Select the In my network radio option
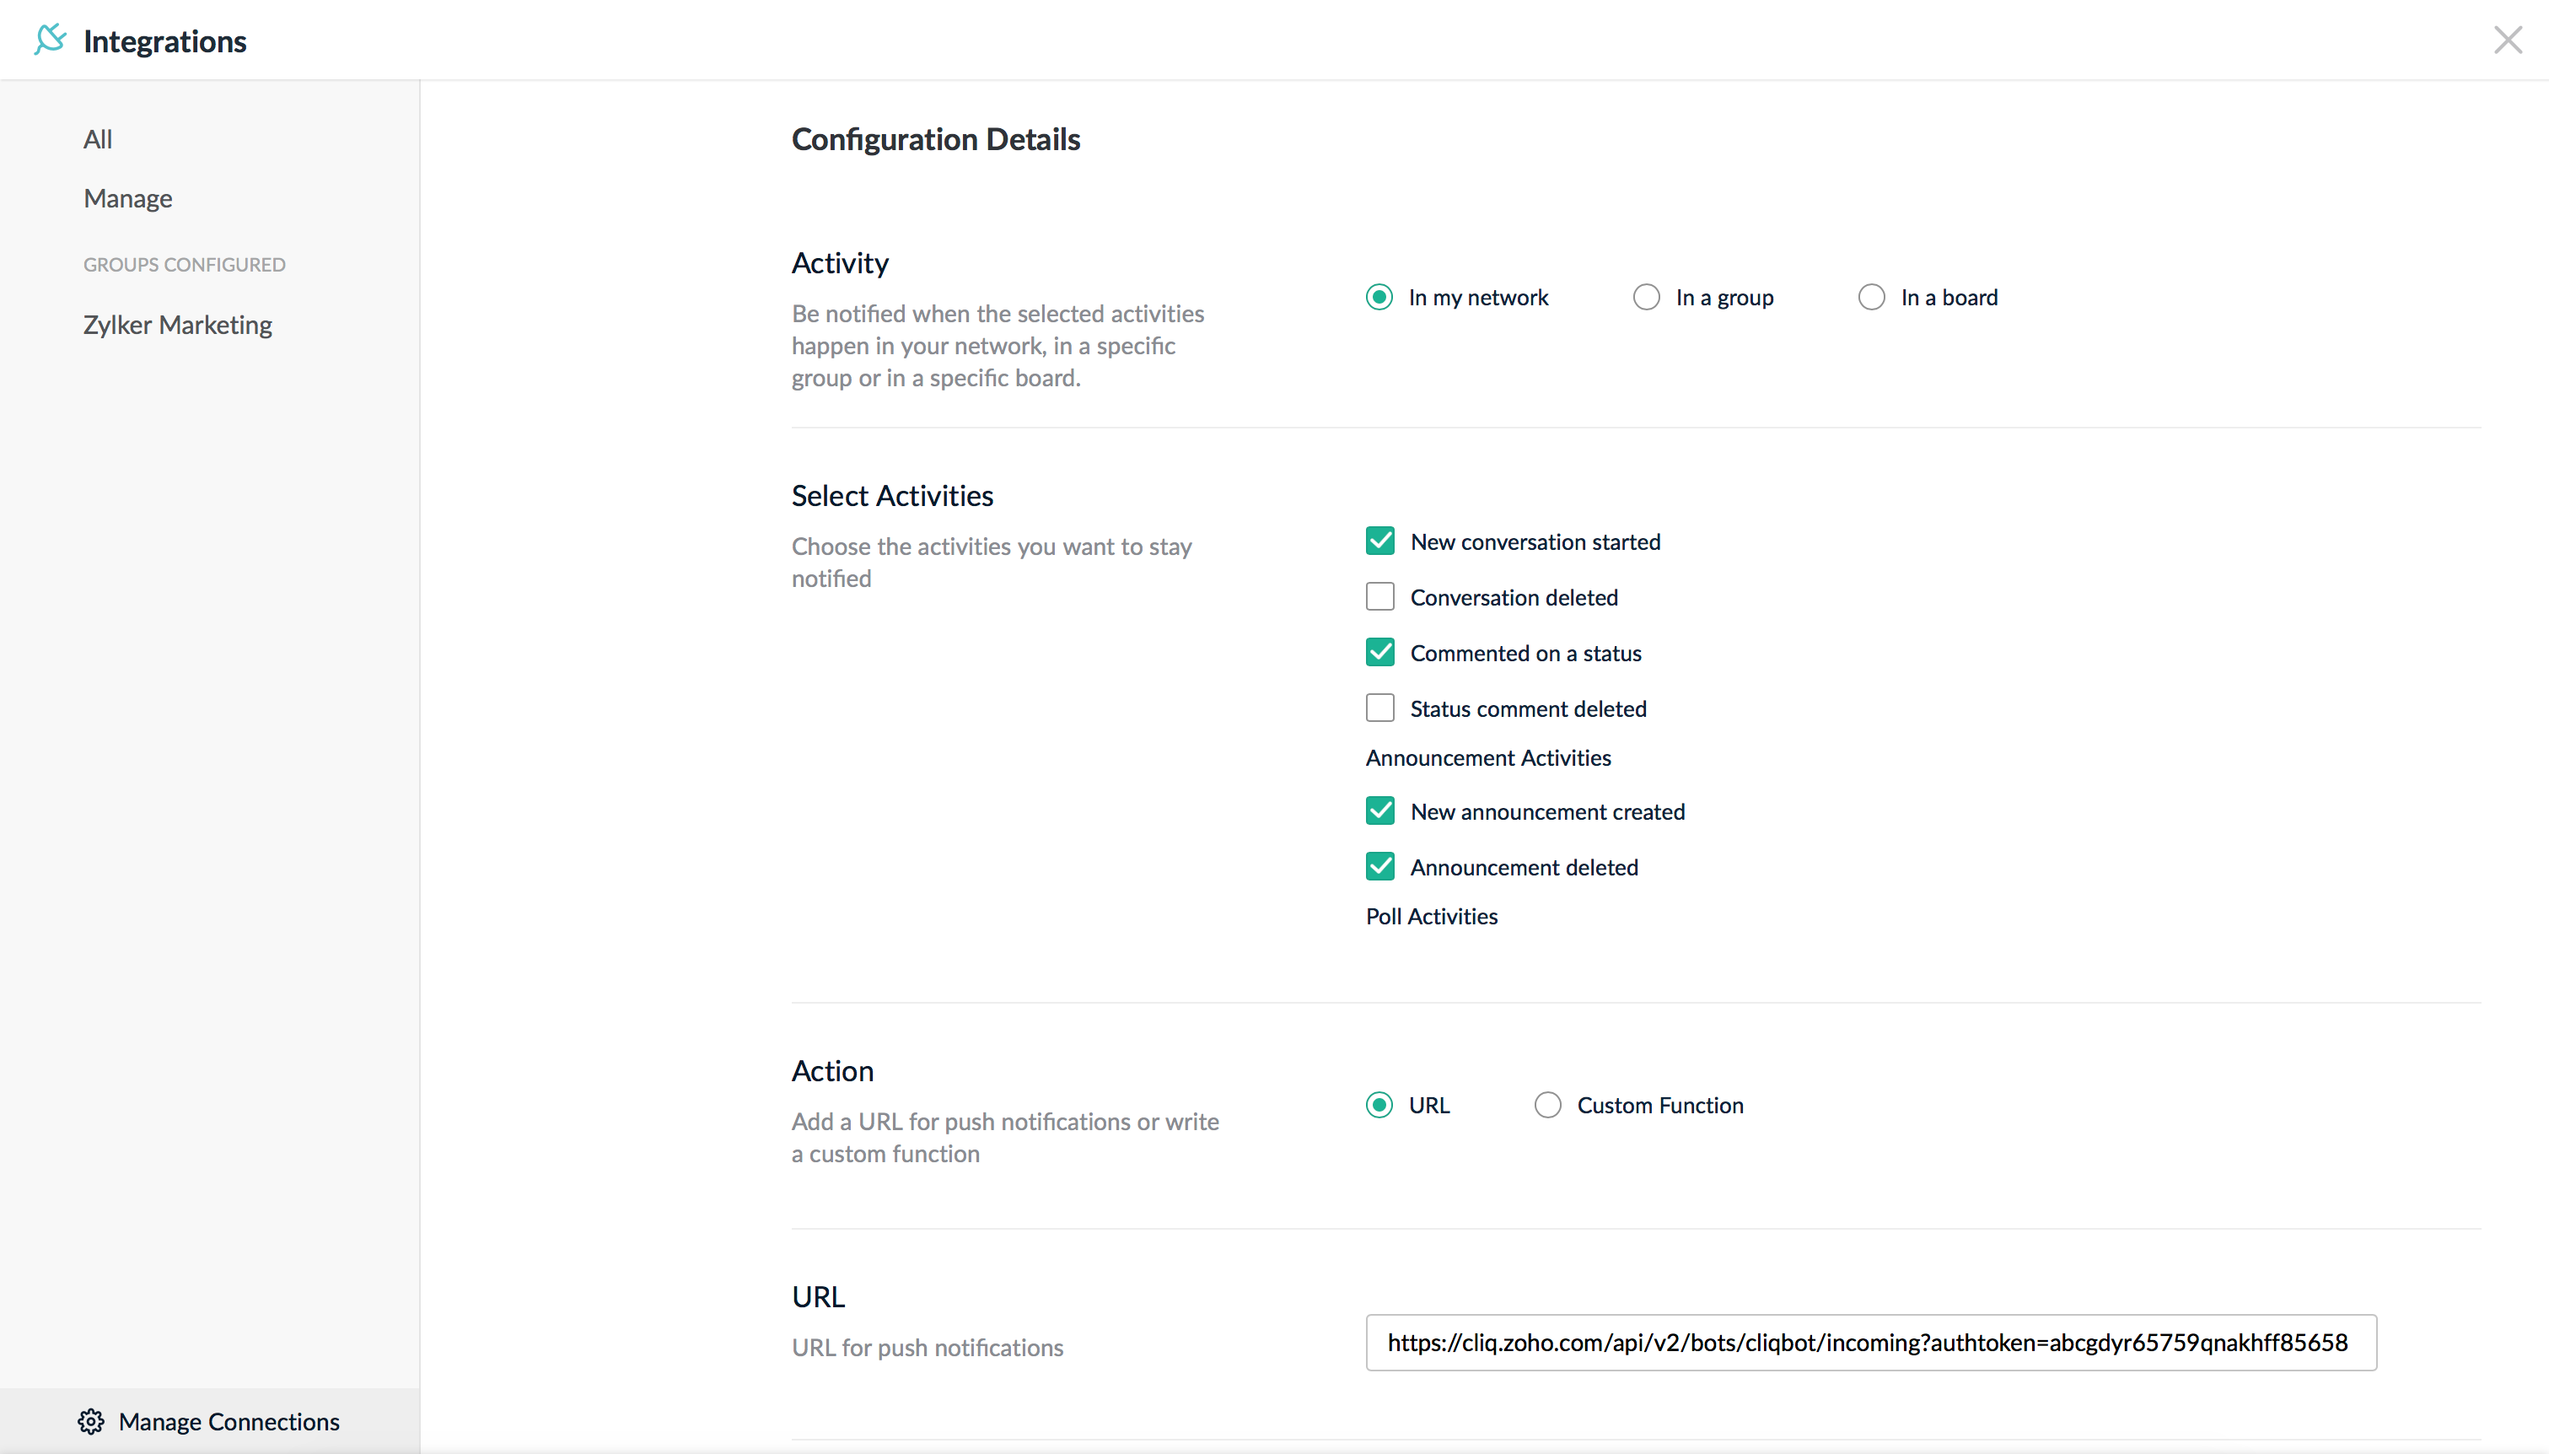2549x1454 pixels. pyautogui.click(x=1379, y=298)
